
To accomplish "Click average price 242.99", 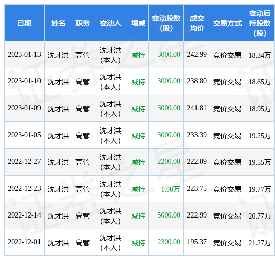I will coord(197,54).
